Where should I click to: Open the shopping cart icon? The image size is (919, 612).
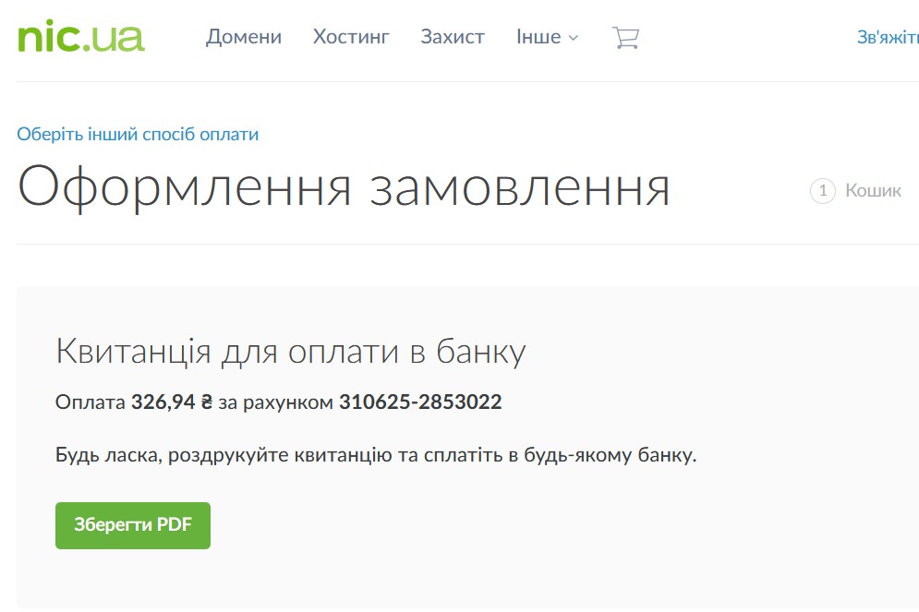[625, 38]
